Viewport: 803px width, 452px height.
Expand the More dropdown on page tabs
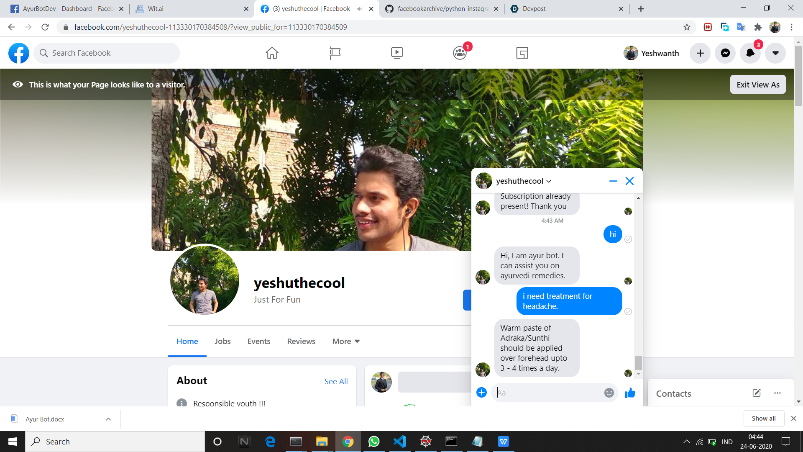(x=346, y=342)
